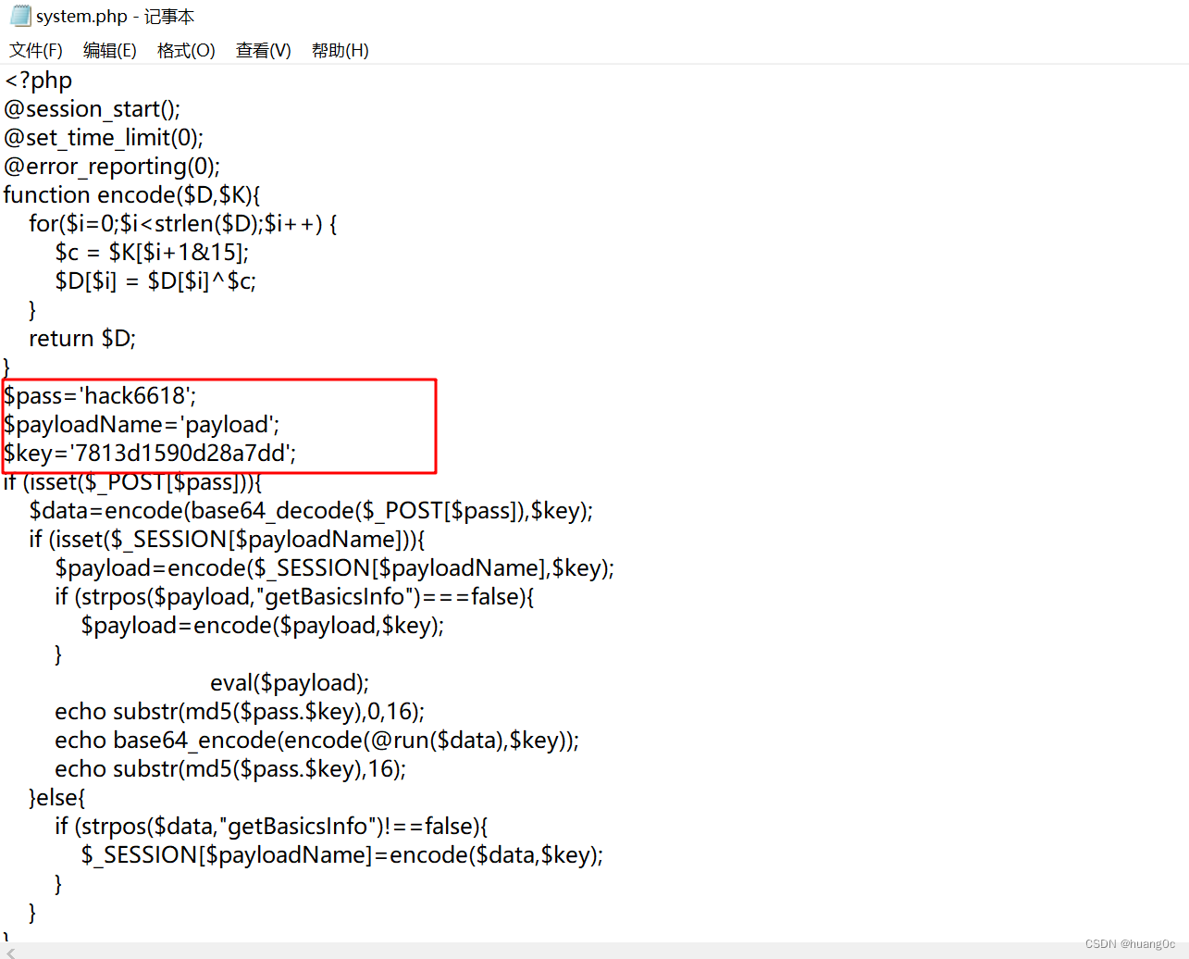Click the line "$pass='hack6618';"
The width and height of the screenshot is (1189, 959).
pyautogui.click(x=100, y=396)
